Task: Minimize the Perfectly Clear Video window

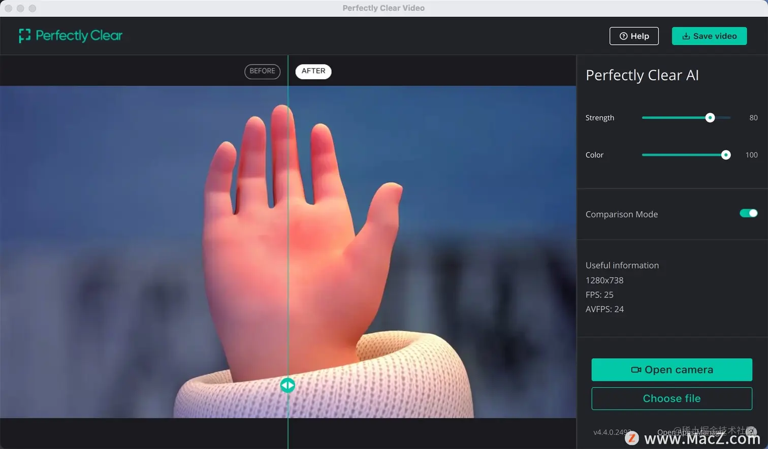Action: pyautogui.click(x=20, y=8)
